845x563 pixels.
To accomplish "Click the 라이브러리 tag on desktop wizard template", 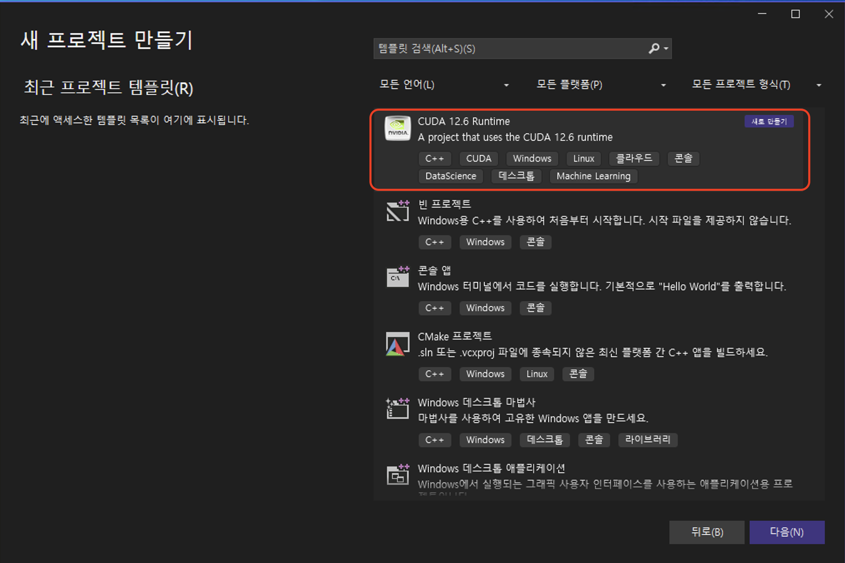I will click(x=647, y=440).
